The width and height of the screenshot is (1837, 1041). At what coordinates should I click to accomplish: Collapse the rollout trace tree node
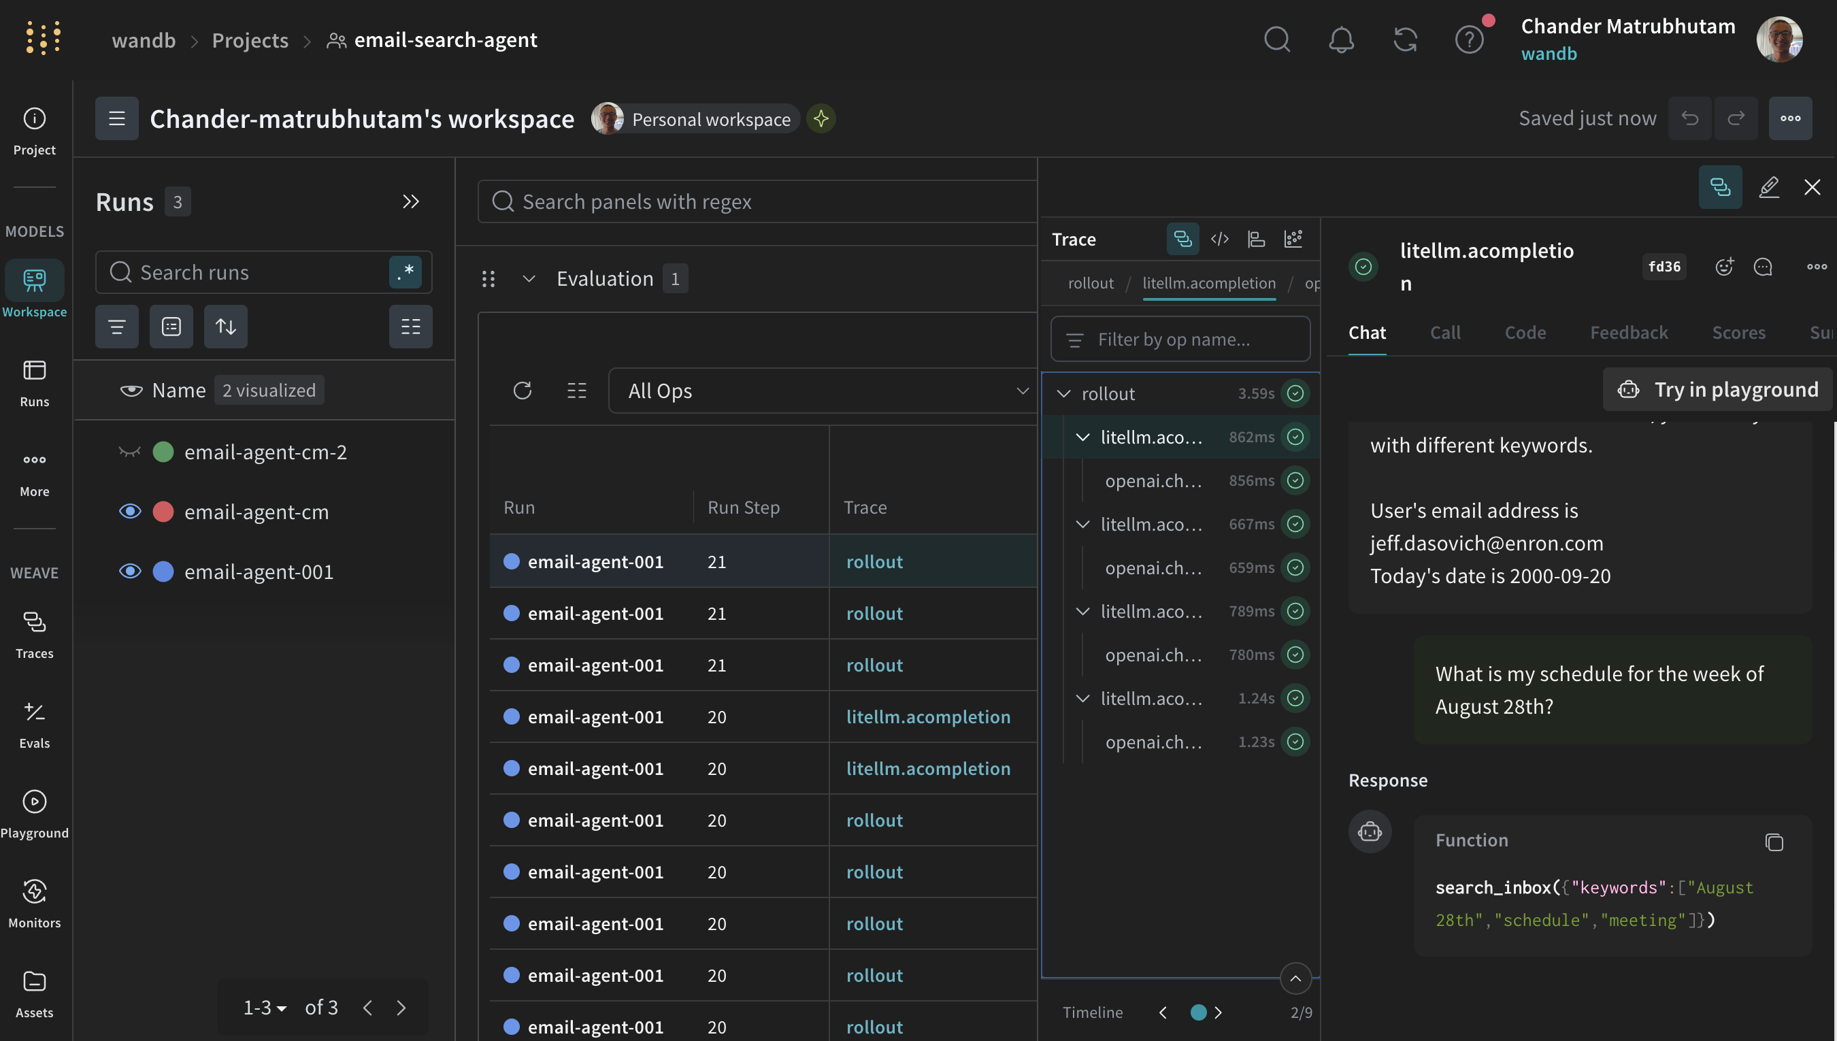[1063, 393]
